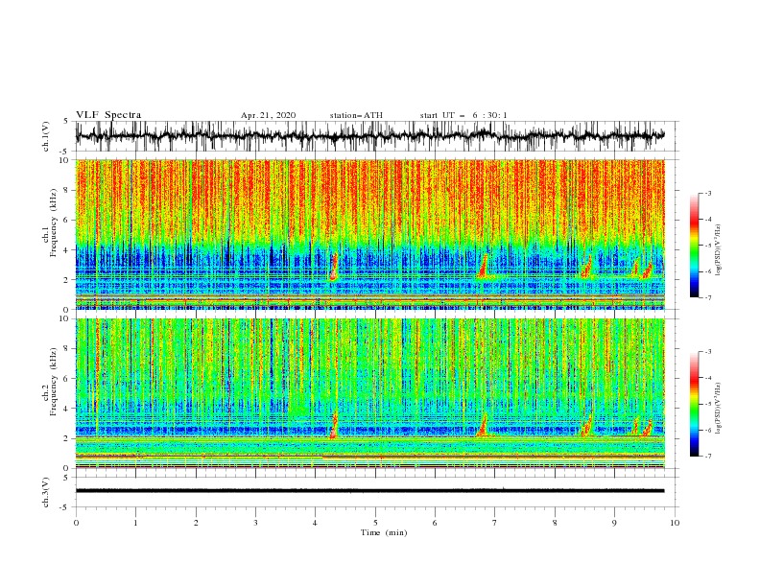Click ch.1 spectrogram chirp near 6.8 minutes
This screenshot has width=760, height=587.
click(483, 267)
